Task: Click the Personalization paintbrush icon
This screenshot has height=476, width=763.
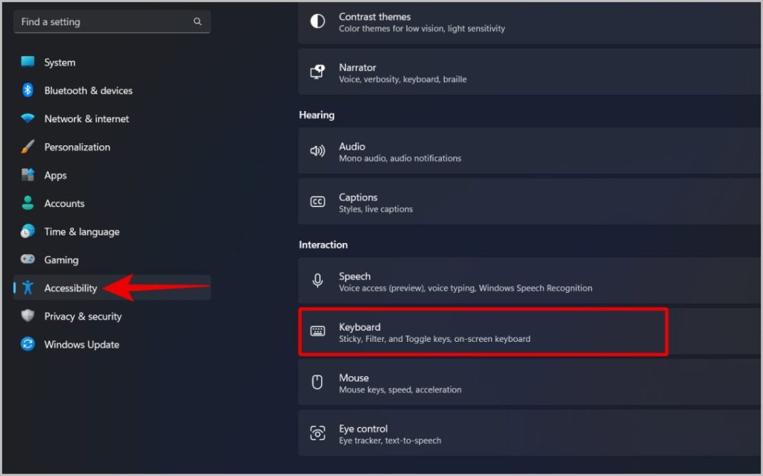Action: (28, 147)
